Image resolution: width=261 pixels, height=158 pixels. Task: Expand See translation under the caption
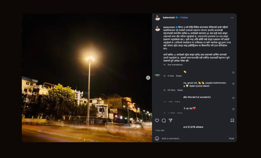click(x=175, y=65)
